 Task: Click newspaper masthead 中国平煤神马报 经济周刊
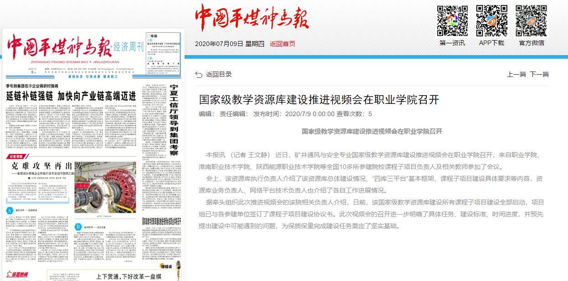tap(75, 46)
